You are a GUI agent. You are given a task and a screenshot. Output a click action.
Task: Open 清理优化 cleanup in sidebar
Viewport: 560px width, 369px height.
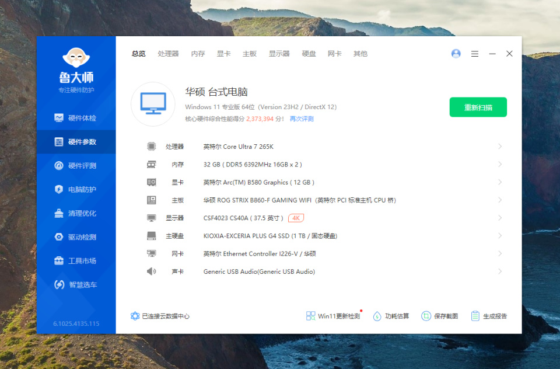point(76,214)
